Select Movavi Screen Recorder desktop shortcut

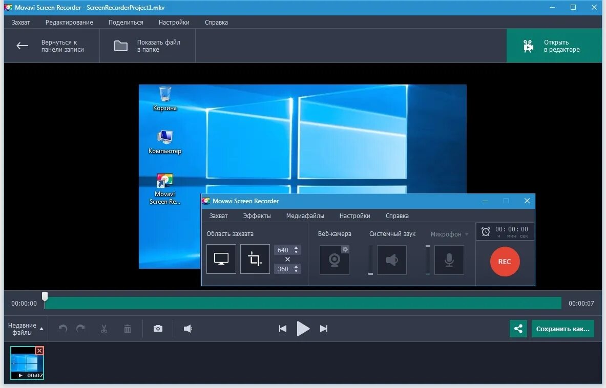(165, 189)
